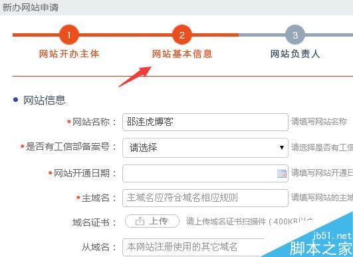
Task: Click the gray progress line after step 3
Action: click(x=329, y=35)
